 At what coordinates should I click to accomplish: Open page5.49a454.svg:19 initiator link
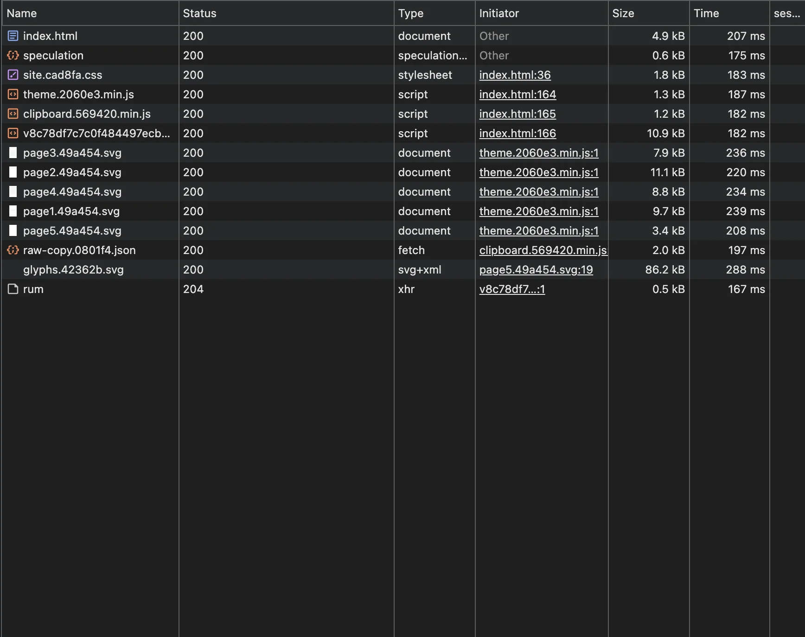[536, 269]
